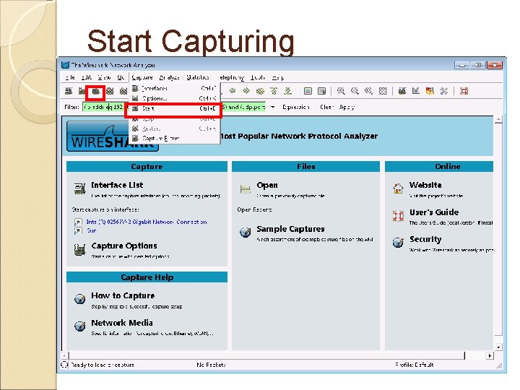Click the horizontal scrollbar right arrow
The height and width of the screenshot is (390, 520).
[x=490, y=355]
